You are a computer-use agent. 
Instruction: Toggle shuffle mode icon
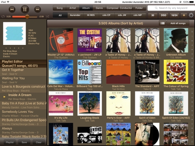[x=47, y=17]
